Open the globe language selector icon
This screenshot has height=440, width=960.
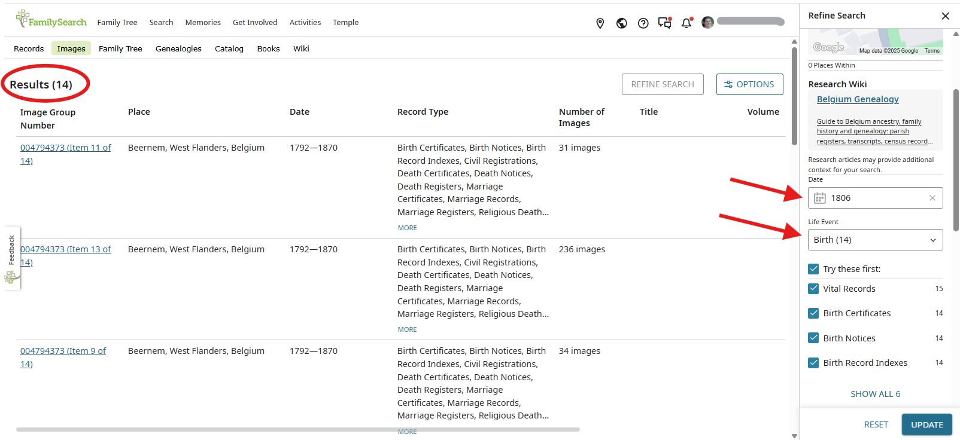click(x=622, y=23)
